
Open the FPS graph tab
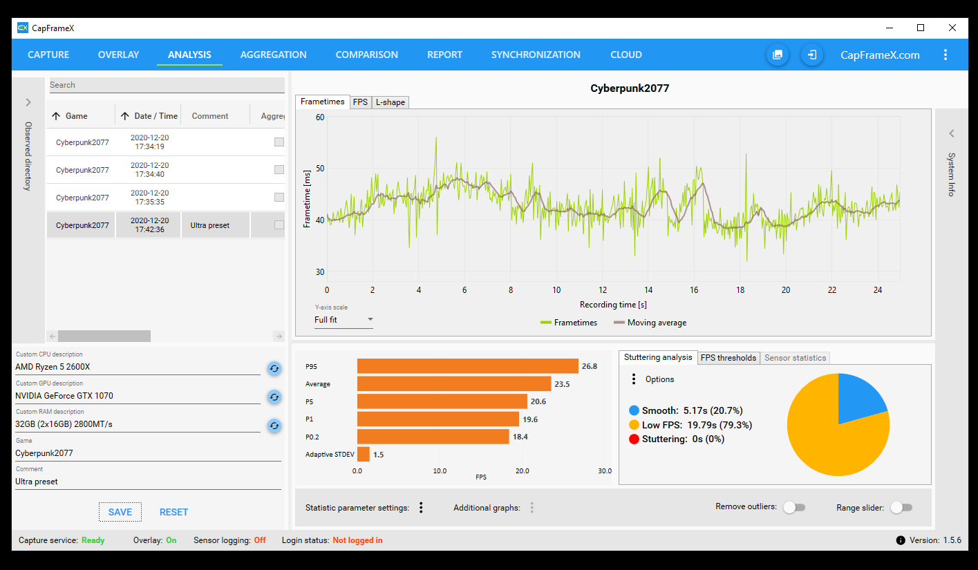(360, 102)
